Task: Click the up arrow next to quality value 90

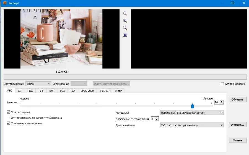Action: (x=222, y=101)
